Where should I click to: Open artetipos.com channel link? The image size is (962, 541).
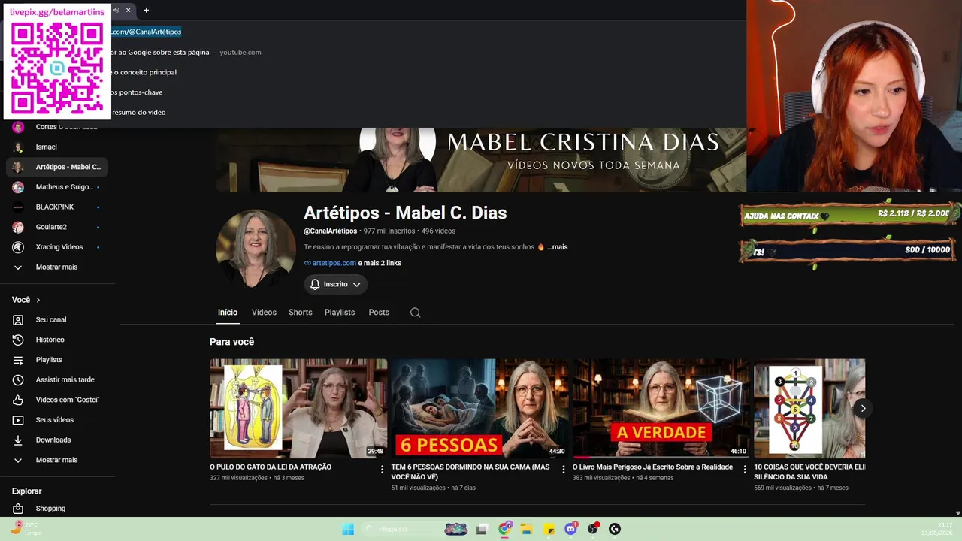[334, 263]
